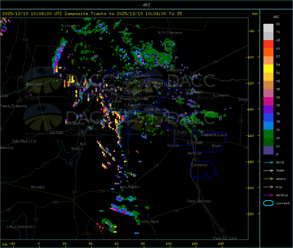Click the magenta eb+bip arrow legend icon

268,195
